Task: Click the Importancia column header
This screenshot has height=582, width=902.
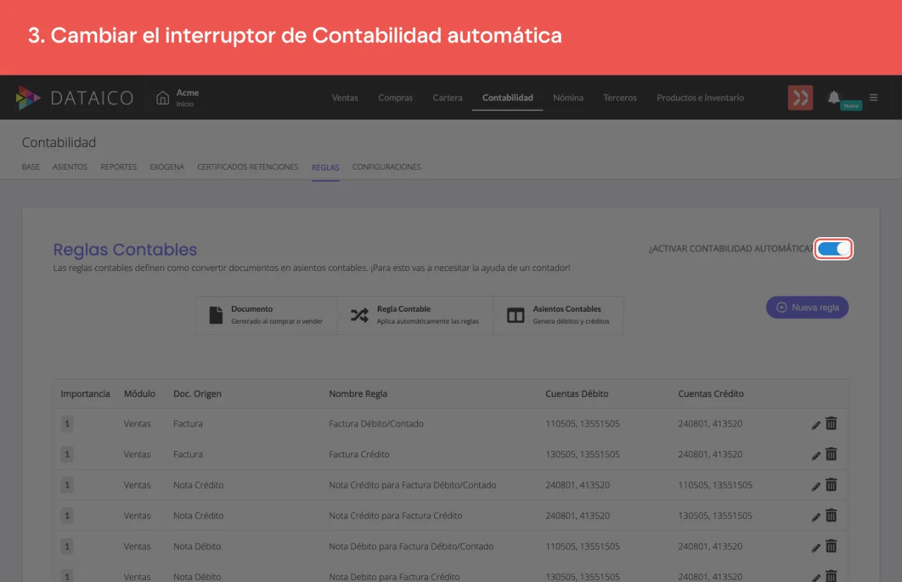Action: pyautogui.click(x=85, y=394)
